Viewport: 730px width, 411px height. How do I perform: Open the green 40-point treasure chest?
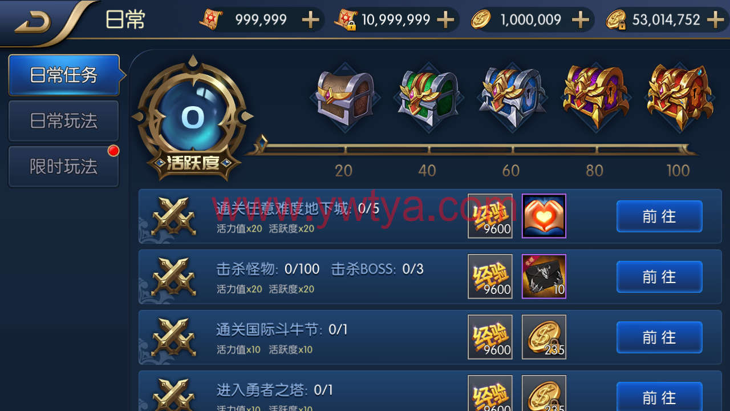[x=428, y=98]
